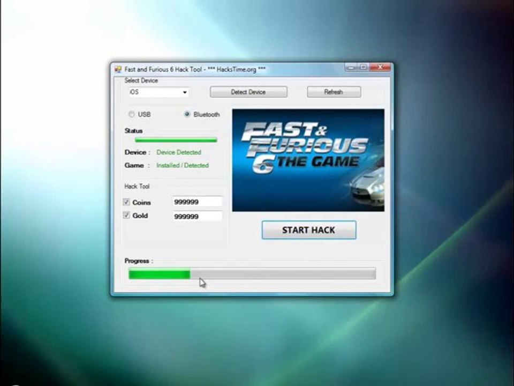Viewport: 514px width, 386px height.
Task: Maximize the hack tool window
Action: [364, 68]
